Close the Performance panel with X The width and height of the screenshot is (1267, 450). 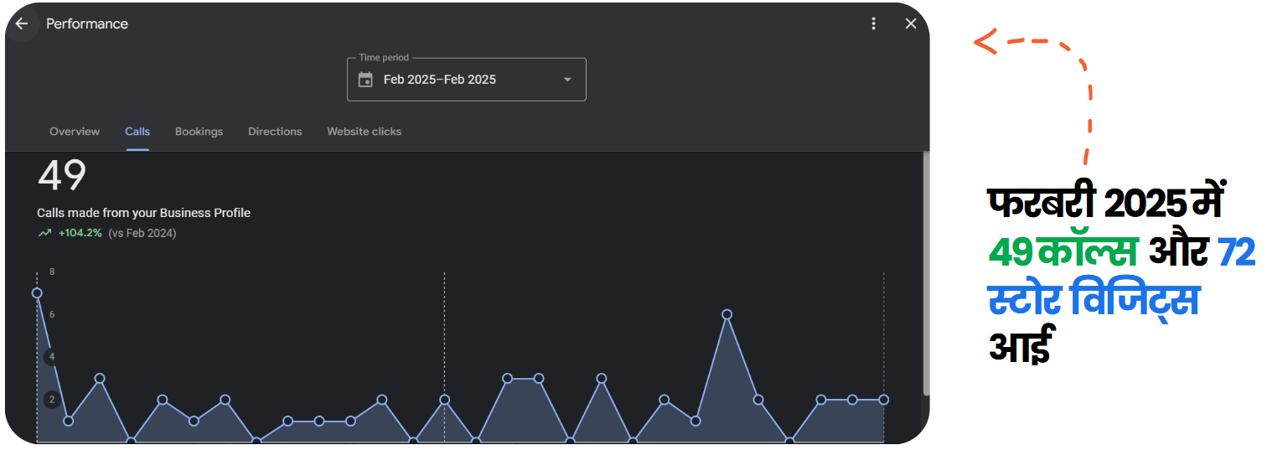point(911,23)
